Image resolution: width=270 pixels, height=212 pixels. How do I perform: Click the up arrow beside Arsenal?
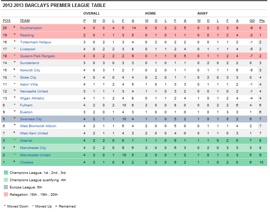pos(15,140)
